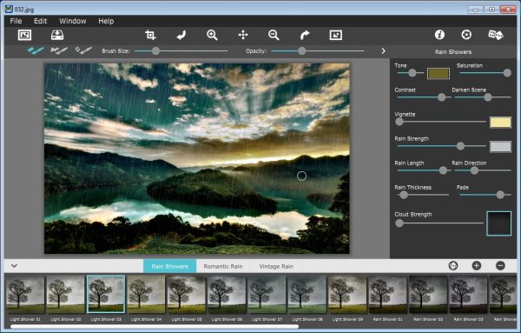Viewport: 521px width, 333px height.
Task: Open the File menu
Action: (16, 21)
